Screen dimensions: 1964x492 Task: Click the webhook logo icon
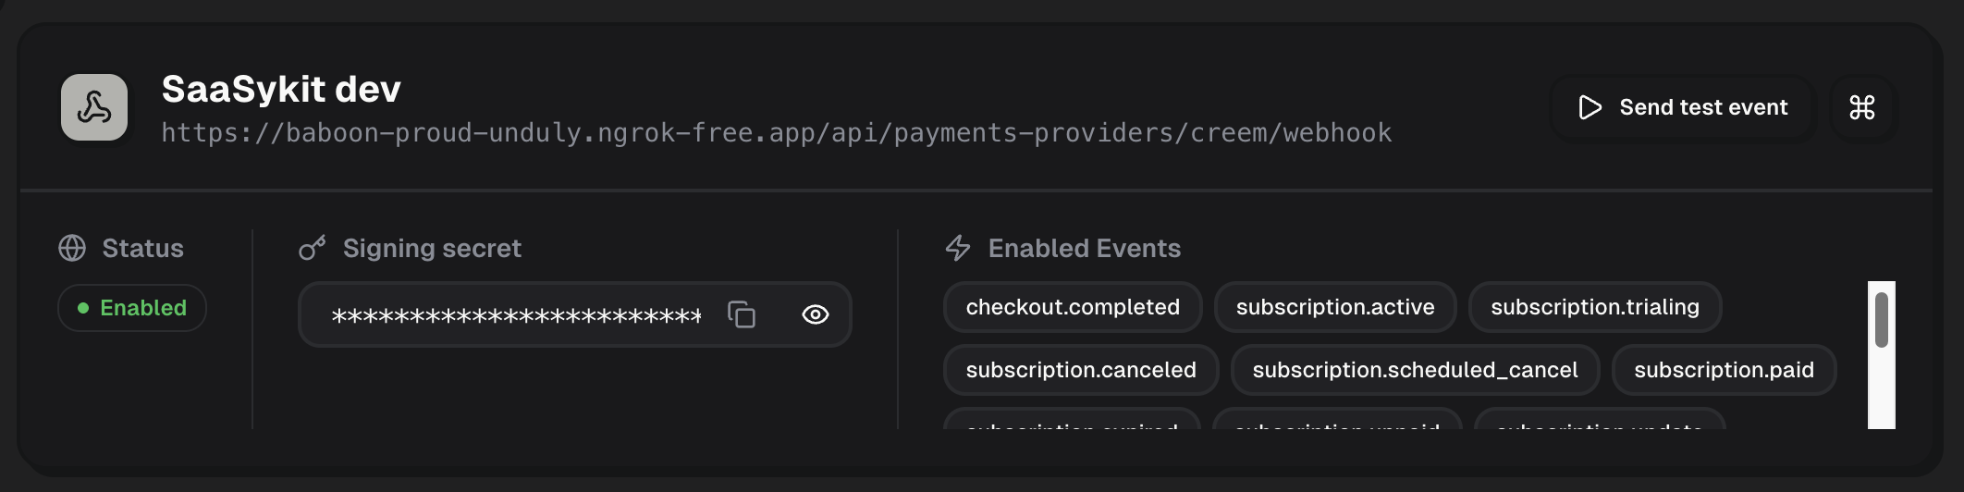point(94,107)
